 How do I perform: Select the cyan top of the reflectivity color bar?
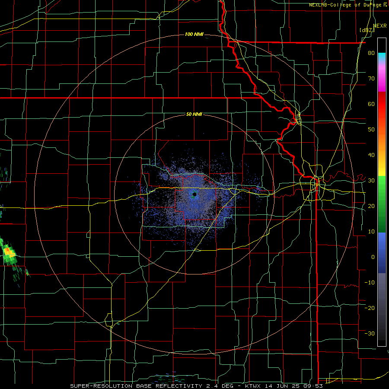pos(382,56)
